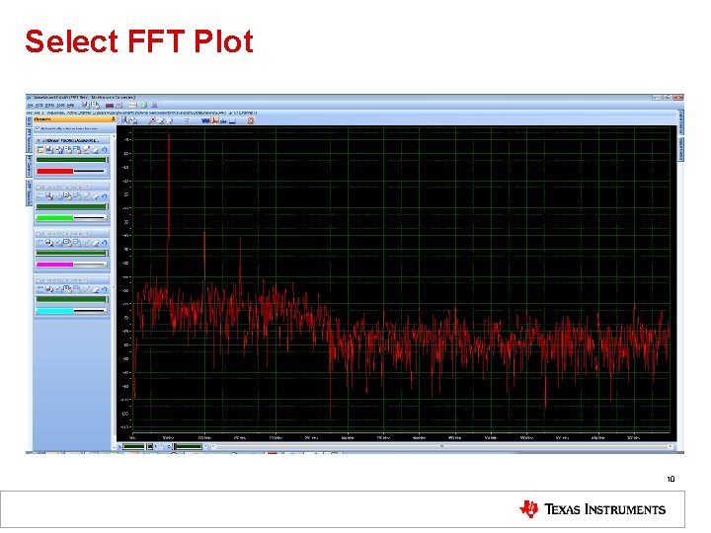
Task: Select the magnifier zoom icon above the plot
Action: coord(153,120)
